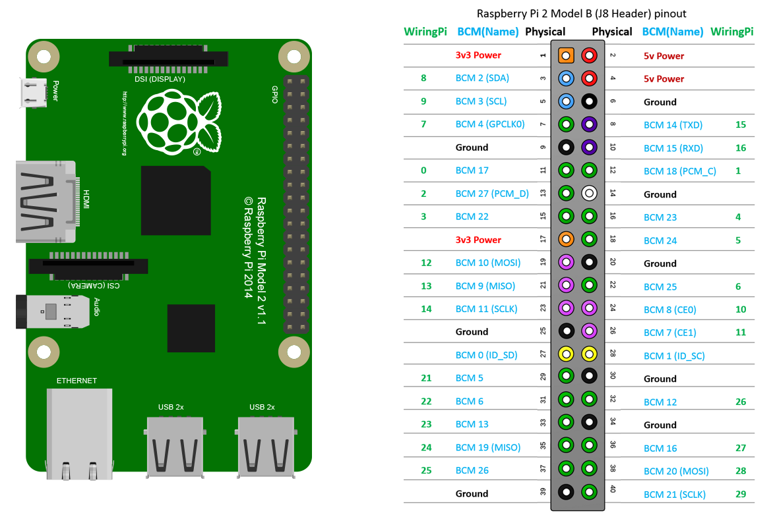This screenshot has height=513, width=775.
Task: Click the 'ETHERNET' label on the board
Action: [77, 381]
